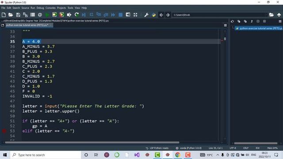Change to parent directory up arrow
283x159 pixels.
(279, 15)
